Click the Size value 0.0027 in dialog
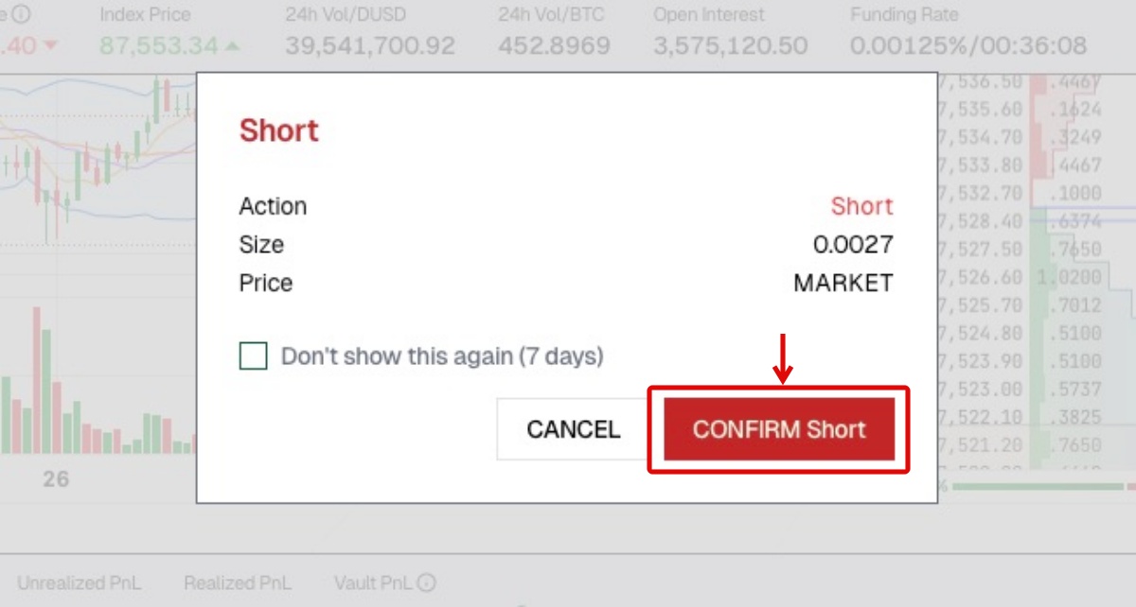Viewport: 1136px width, 607px height. [x=853, y=245]
